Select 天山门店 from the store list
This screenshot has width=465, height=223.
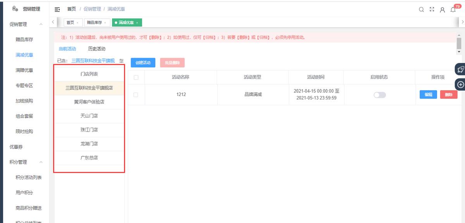tap(89, 116)
